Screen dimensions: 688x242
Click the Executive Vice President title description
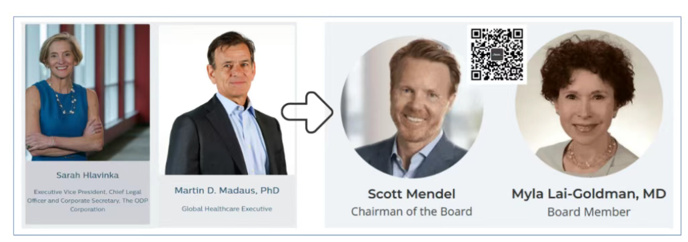pos(87,200)
